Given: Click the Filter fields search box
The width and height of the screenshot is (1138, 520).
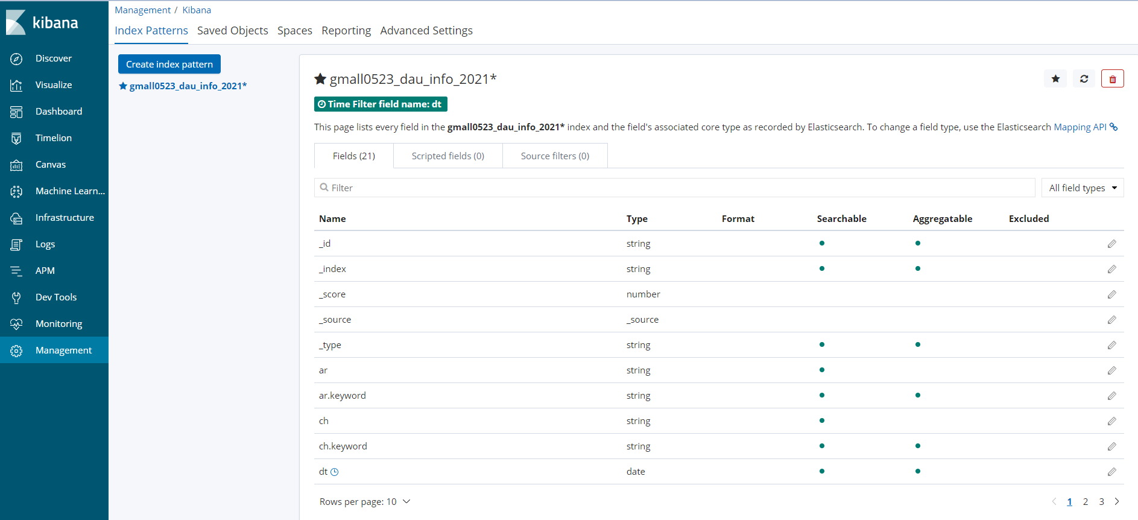Looking at the screenshot, I should click(x=674, y=188).
